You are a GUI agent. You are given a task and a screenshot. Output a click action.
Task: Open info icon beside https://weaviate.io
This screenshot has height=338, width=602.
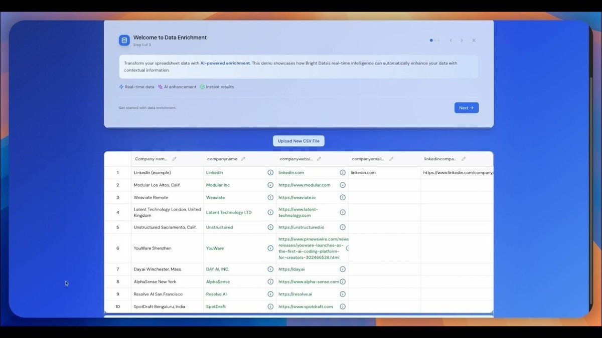[343, 197]
